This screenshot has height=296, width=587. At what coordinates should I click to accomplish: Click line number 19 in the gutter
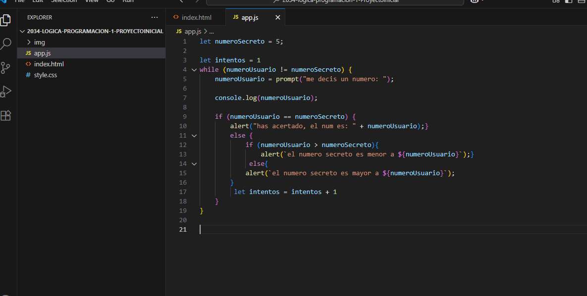(183, 211)
